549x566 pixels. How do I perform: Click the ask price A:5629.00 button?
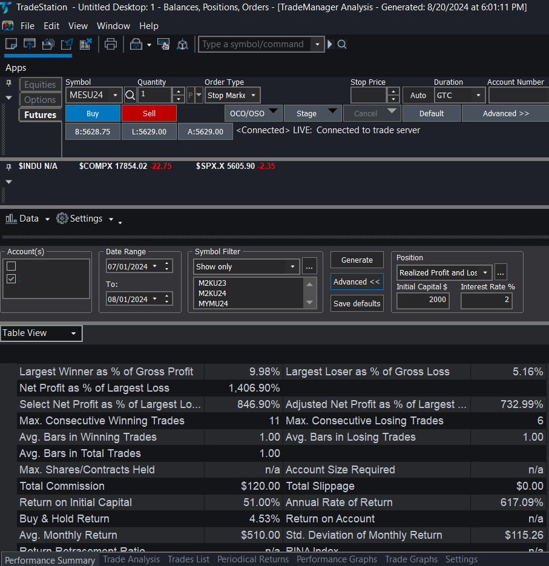[x=205, y=132]
